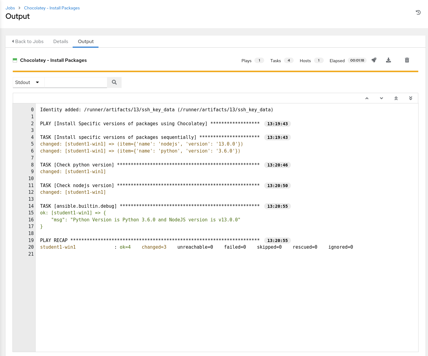Image resolution: width=428 pixels, height=356 pixels.
Task: Click Tasks count badge 4
Action: click(289, 60)
